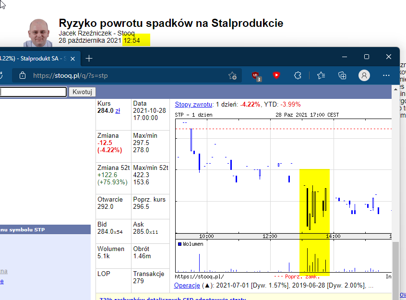Select the Poprz. kurs value 296.5
406x300 pixels.
point(141,206)
